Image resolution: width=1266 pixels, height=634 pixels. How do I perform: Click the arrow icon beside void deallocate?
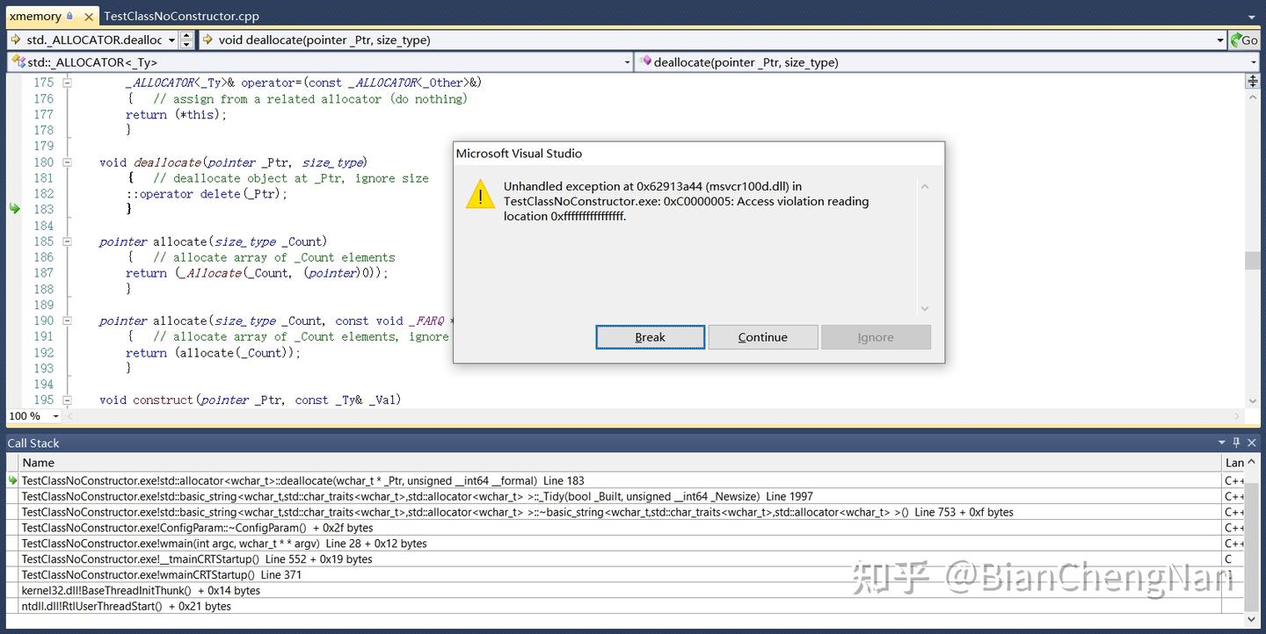pyautogui.click(x=207, y=40)
